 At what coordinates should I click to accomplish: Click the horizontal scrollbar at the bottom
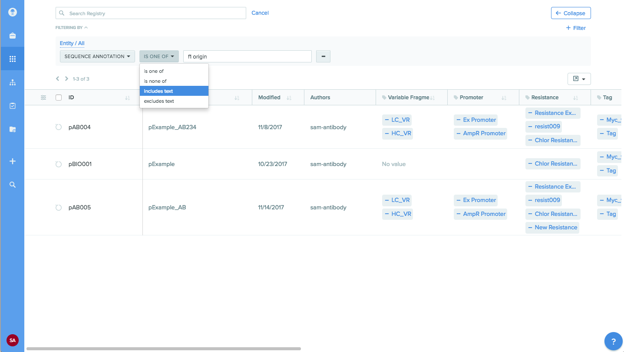[x=164, y=349]
